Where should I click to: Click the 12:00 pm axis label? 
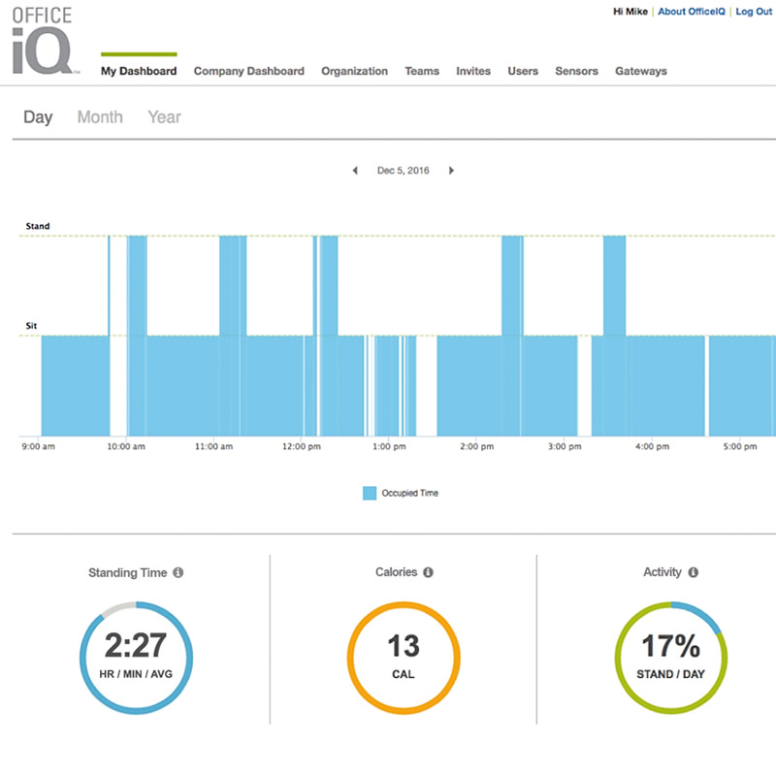[x=302, y=447]
